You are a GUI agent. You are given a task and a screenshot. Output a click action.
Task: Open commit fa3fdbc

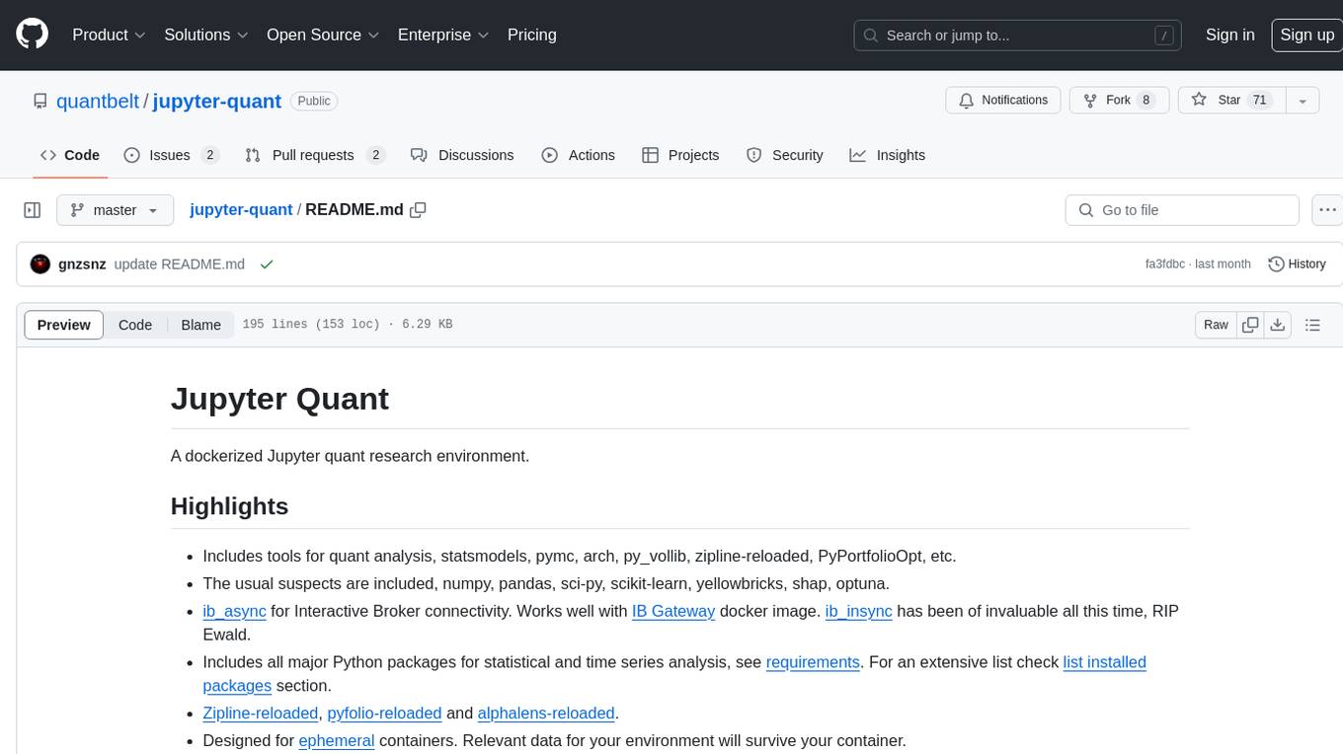click(1166, 264)
